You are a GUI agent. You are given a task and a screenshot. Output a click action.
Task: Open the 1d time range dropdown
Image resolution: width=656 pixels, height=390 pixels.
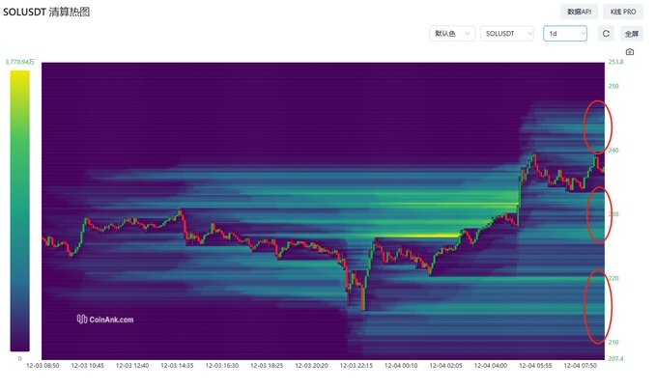[x=565, y=34]
